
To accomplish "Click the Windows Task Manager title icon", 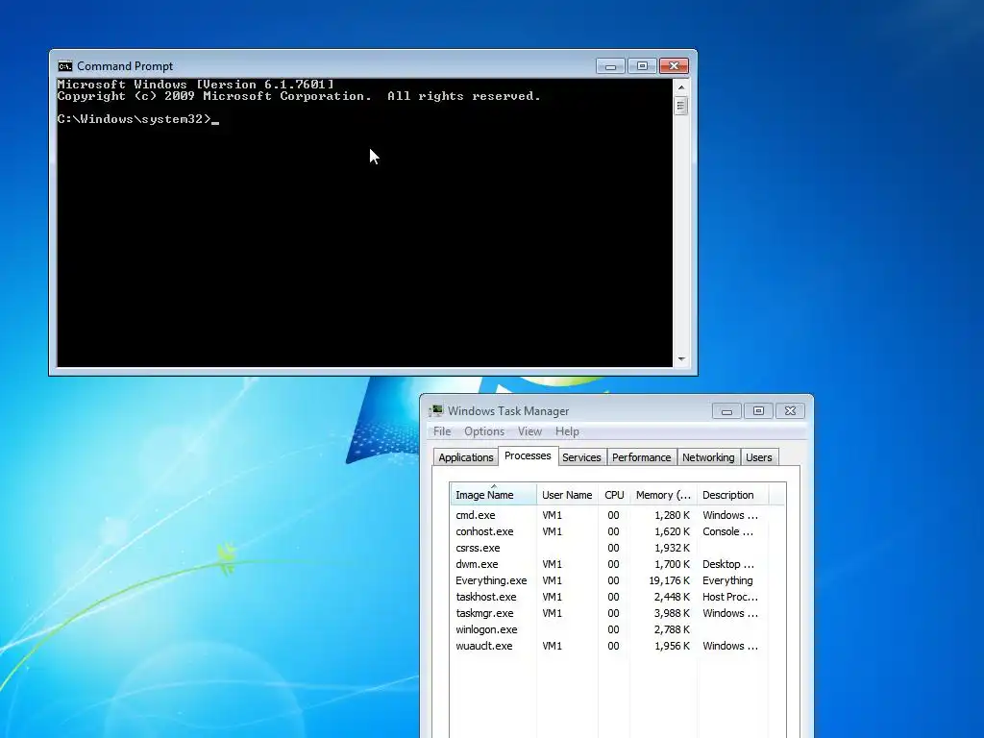I will (435, 411).
